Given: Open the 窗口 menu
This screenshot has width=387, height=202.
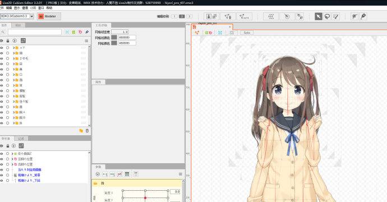Looking at the screenshot, I should [41, 8].
